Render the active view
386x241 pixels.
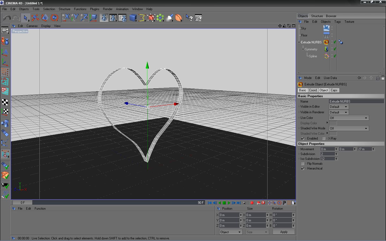click(104, 18)
